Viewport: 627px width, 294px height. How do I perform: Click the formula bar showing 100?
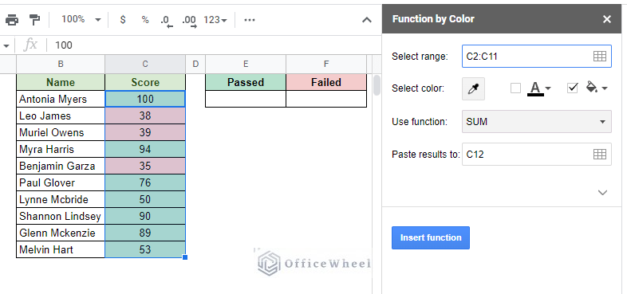coord(214,45)
